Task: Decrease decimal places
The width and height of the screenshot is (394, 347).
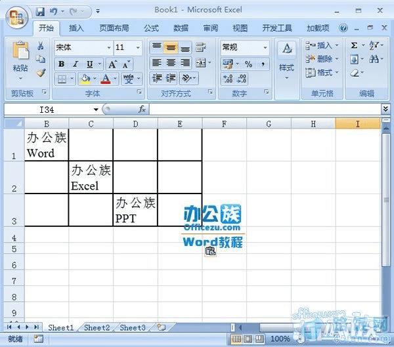Action: pos(242,79)
